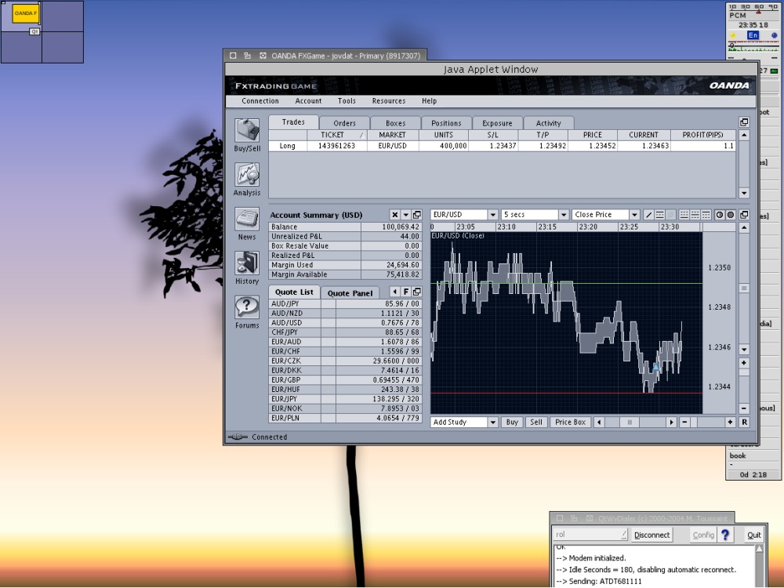784x588 pixels.
Task: Switch to the Quote Panel tab
Action: [350, 293]
